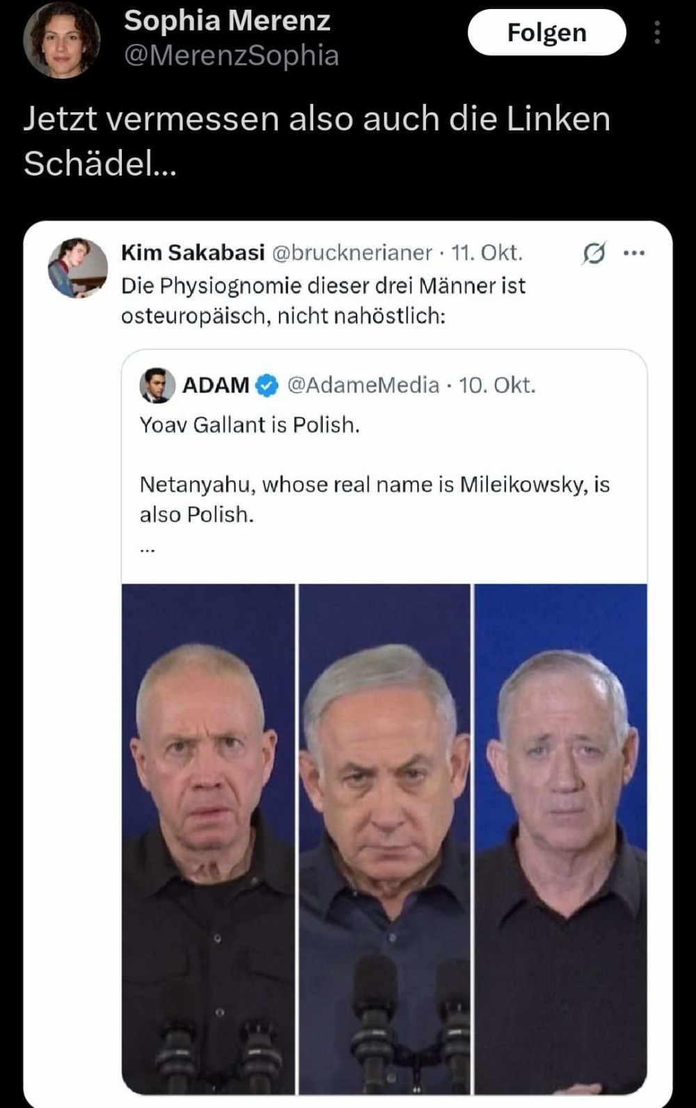Open the 11. Okt. timestamp
Image resolution: width=696 pixels, height=1108 pixels.
(x=487, y=252)
